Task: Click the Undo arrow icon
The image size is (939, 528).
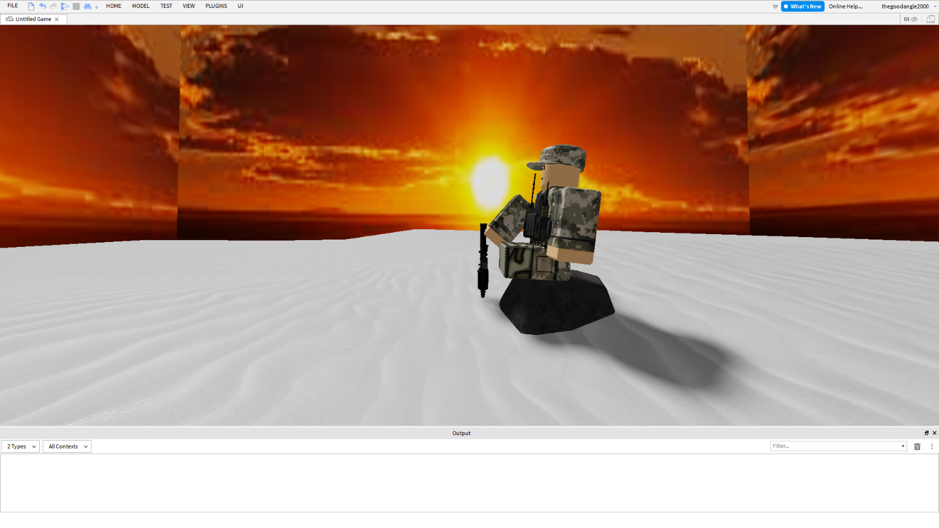Action: 42,6
